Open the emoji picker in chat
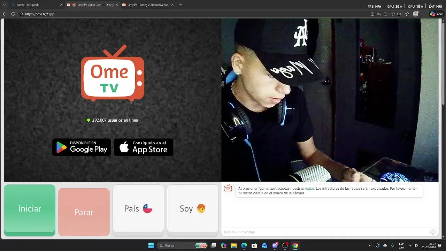 point(433,232)
